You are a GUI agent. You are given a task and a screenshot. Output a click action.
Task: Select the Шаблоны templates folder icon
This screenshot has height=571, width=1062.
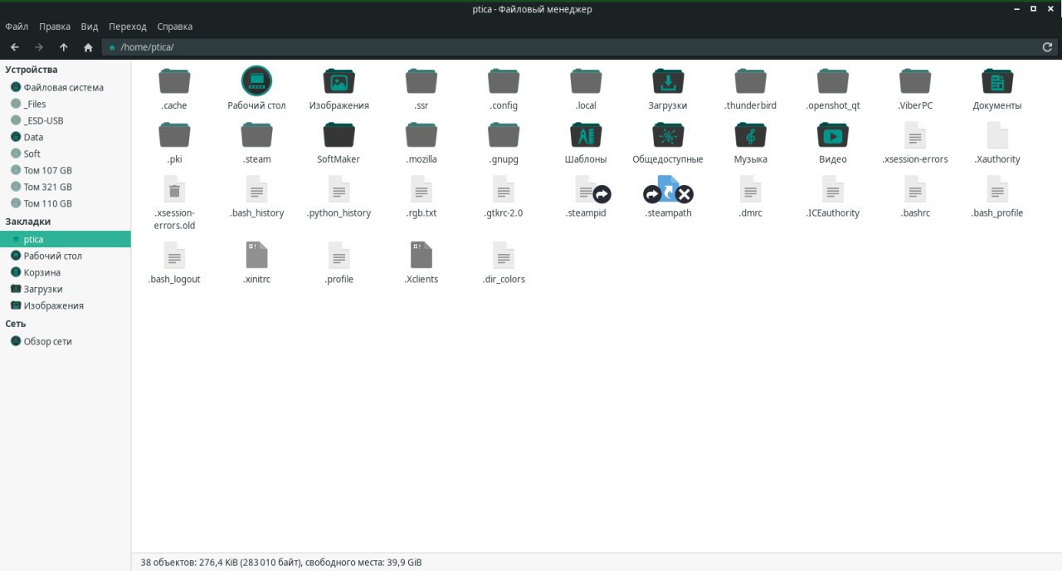(586, 134)
